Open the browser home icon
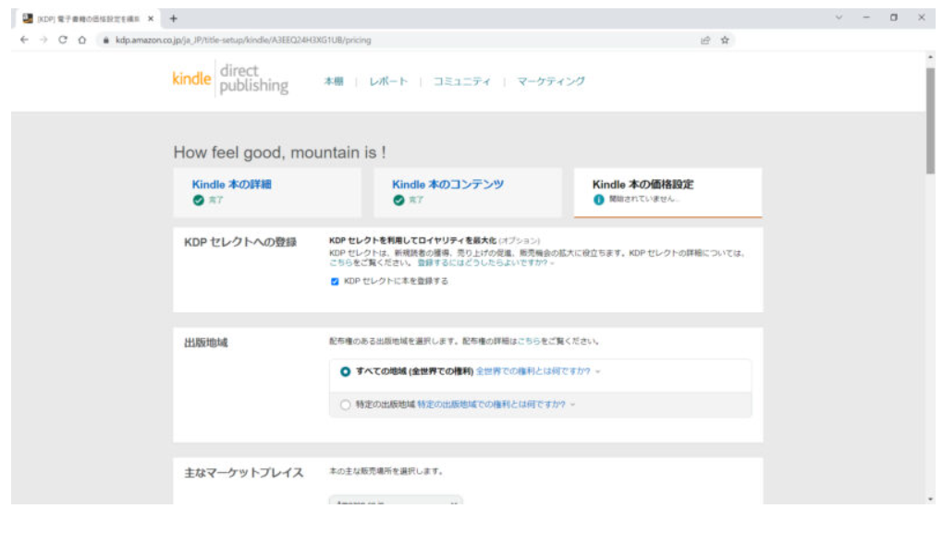 tap(82, 40)
